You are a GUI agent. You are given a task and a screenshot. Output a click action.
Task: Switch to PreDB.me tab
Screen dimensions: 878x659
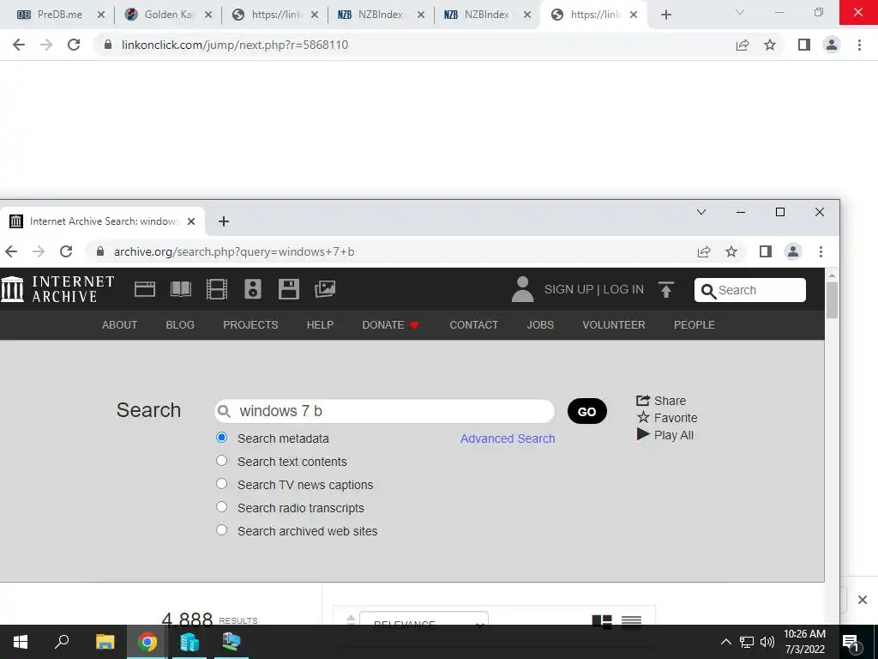pos(60,15)
